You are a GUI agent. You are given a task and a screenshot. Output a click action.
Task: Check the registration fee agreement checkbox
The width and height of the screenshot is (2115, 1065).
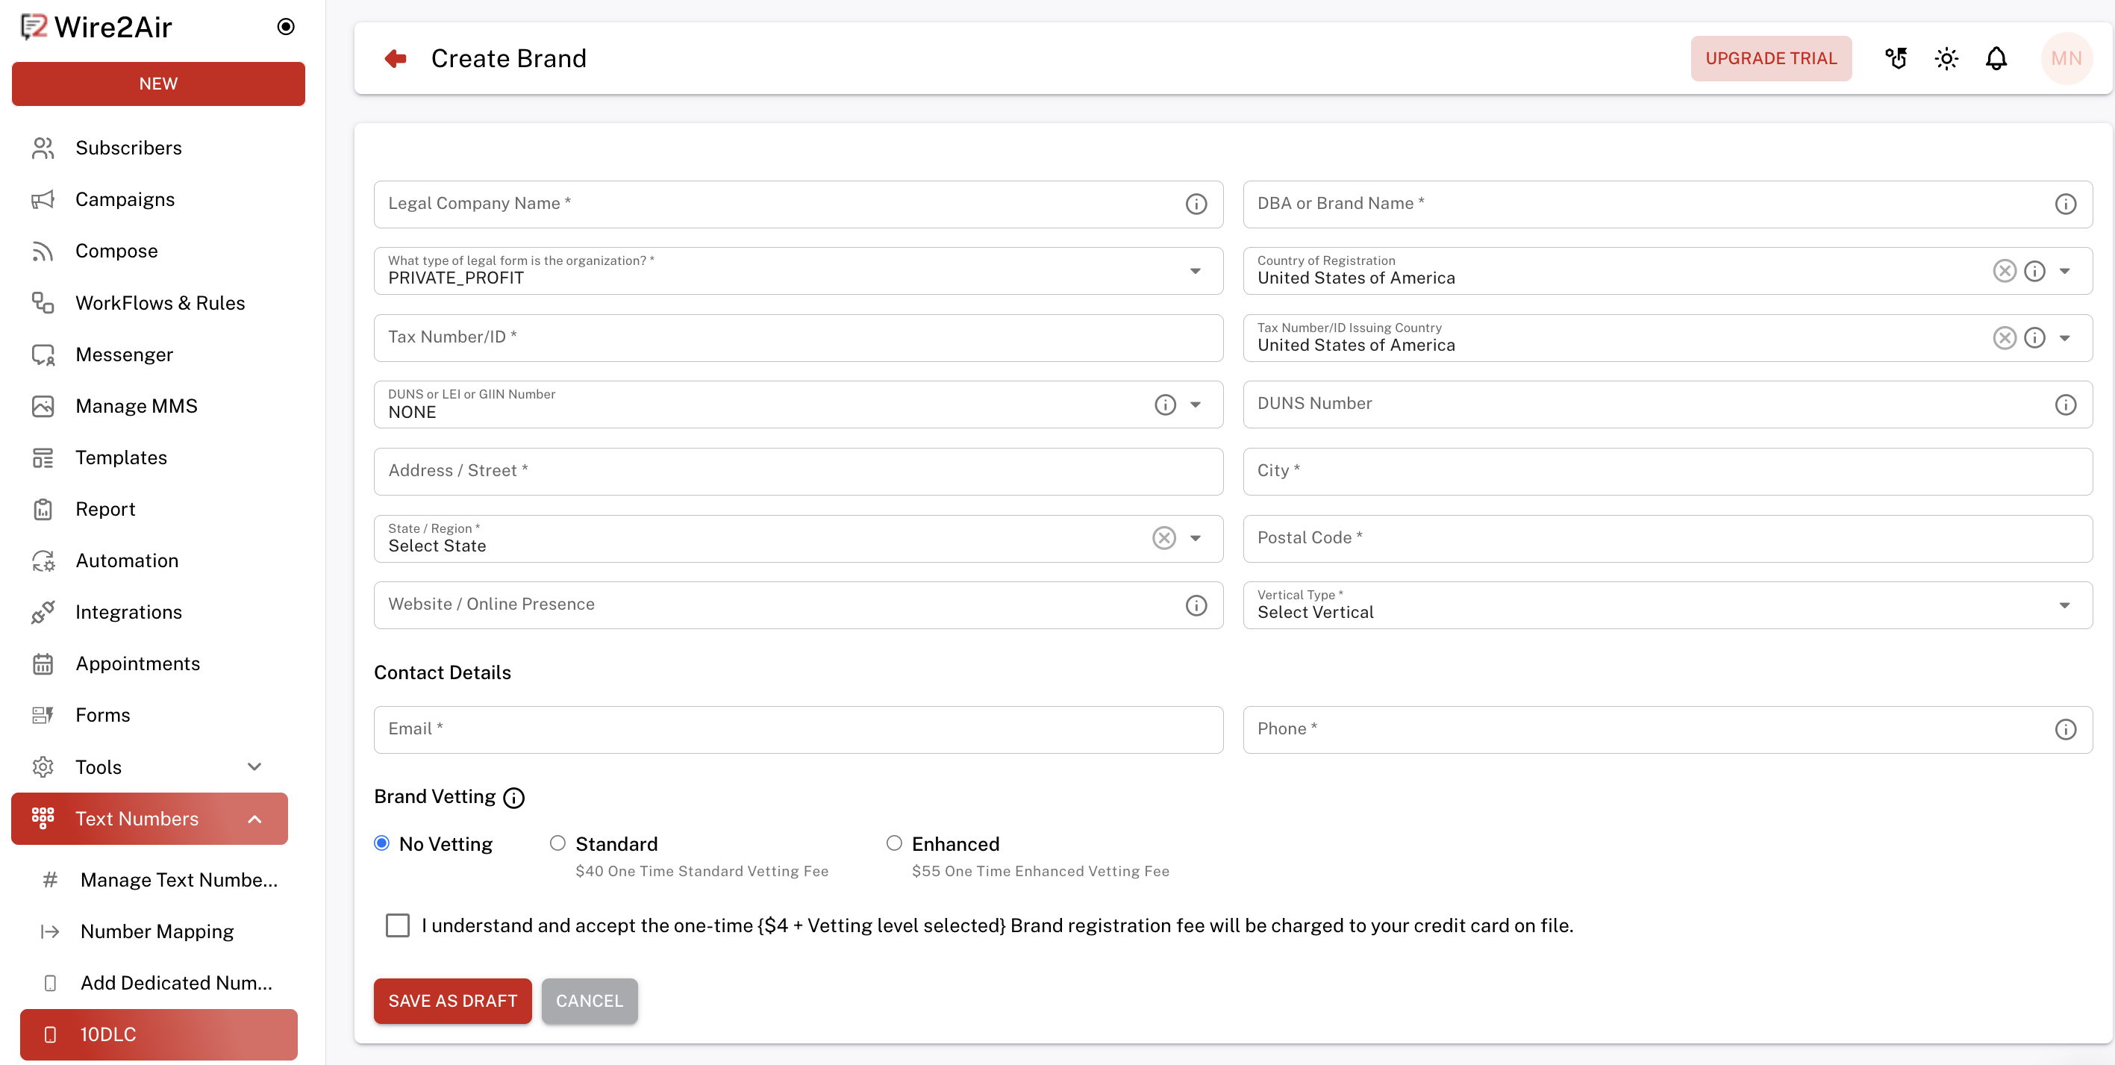pyautogui.click(x=397, y=925)
